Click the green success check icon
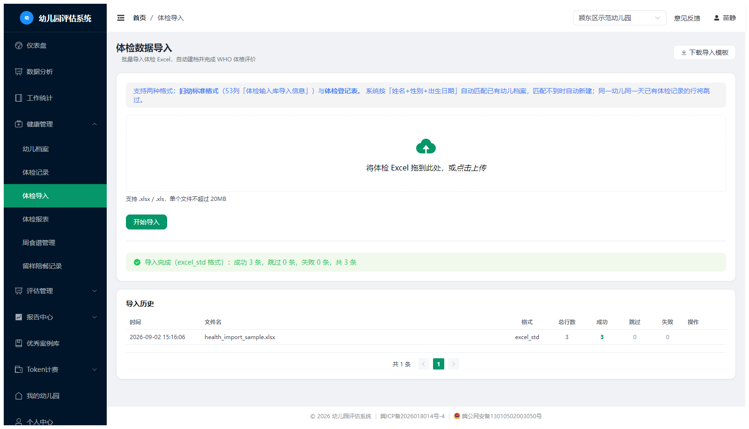The width and height of the screenshot is (749, 429). (x=137, y=262)
